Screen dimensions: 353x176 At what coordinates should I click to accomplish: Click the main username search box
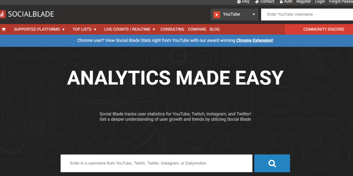(x=156, y=163)
